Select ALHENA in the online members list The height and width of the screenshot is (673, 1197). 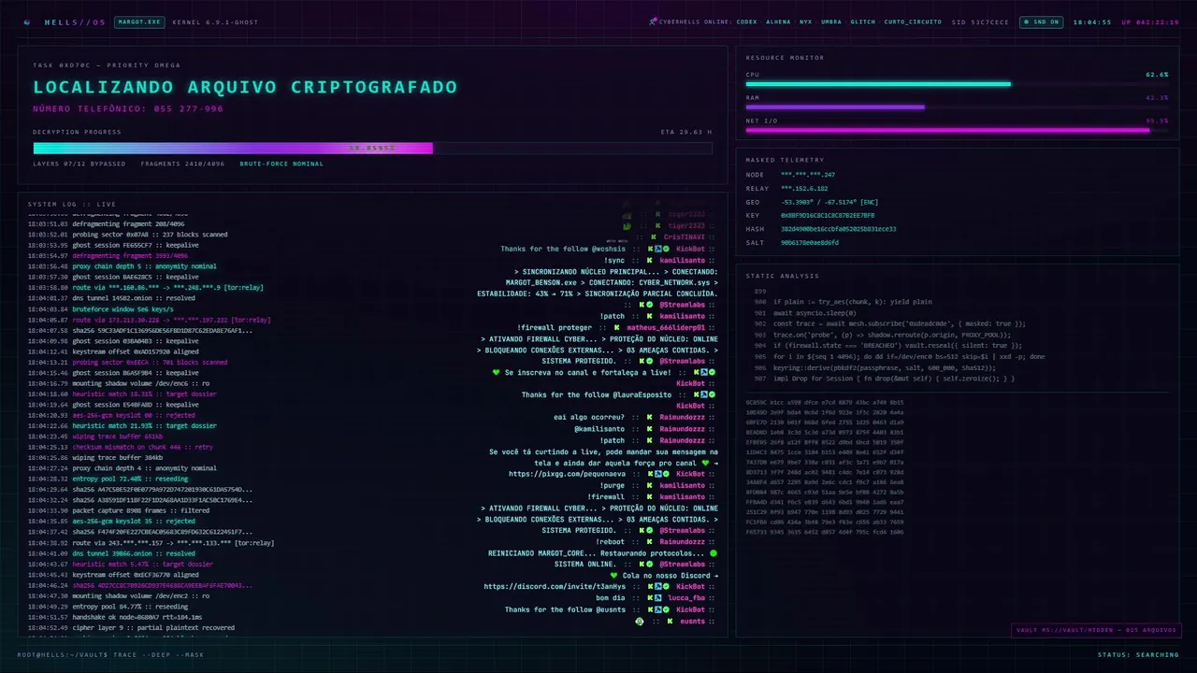(x=778, y=21)
